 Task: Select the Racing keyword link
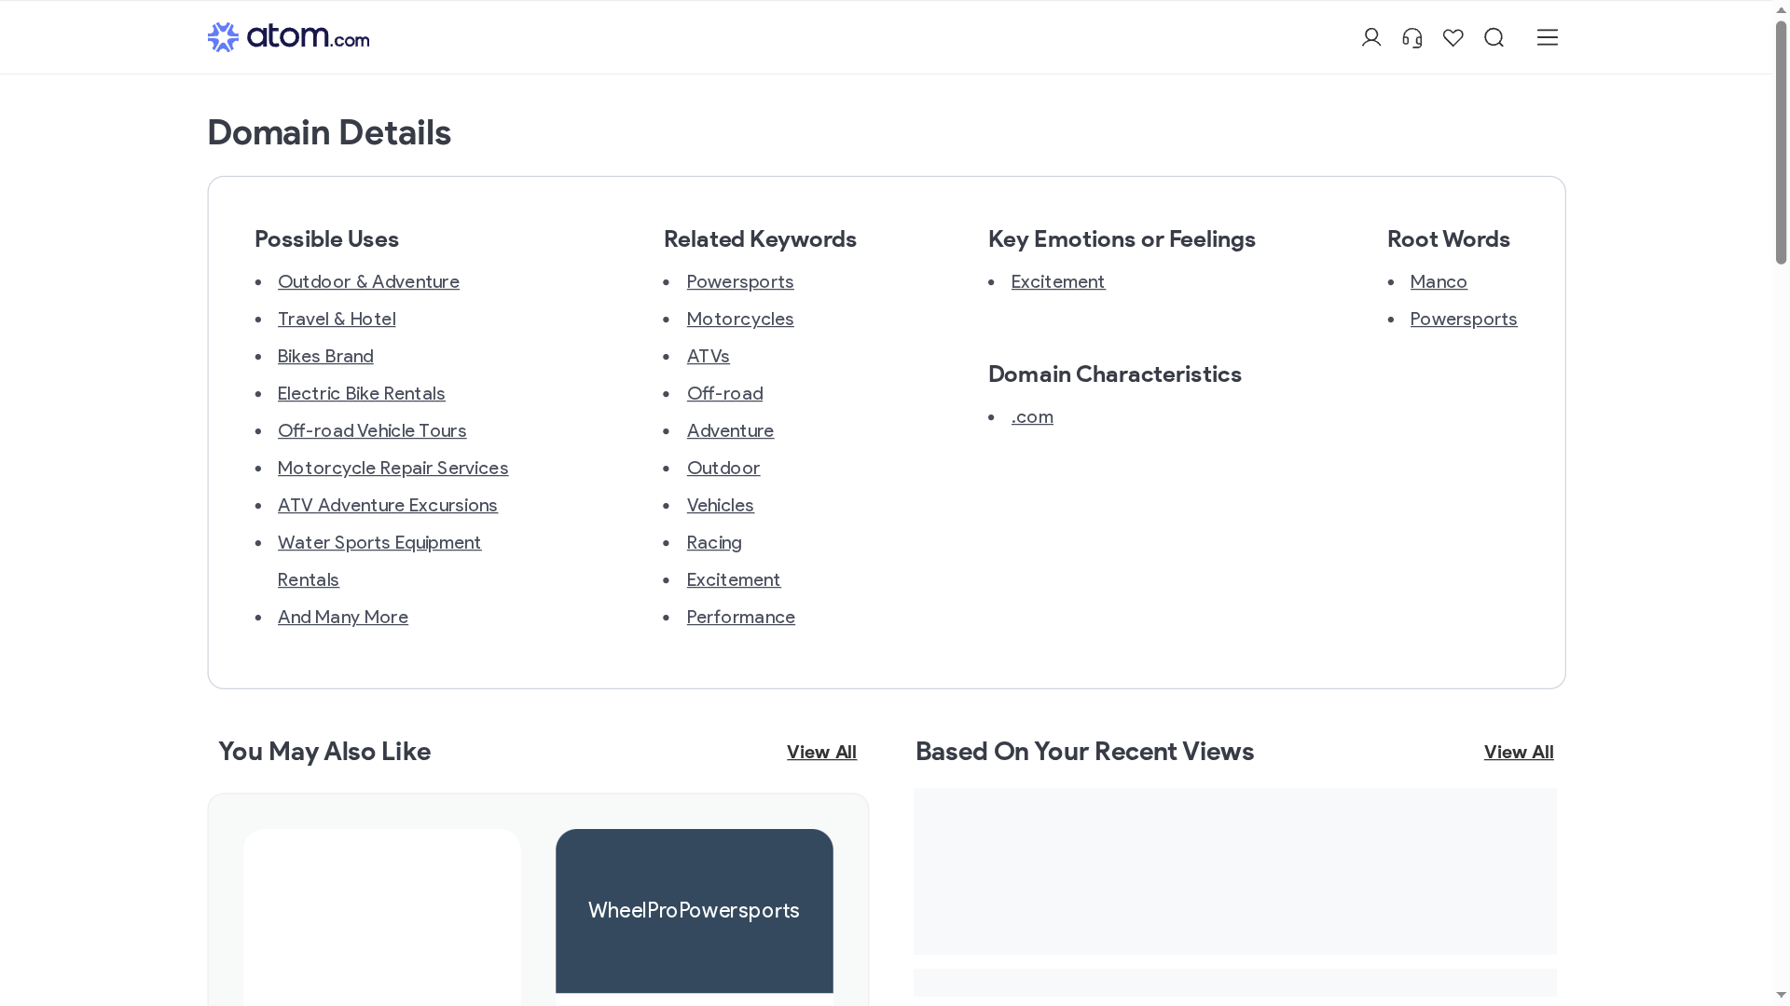(714, 542)
